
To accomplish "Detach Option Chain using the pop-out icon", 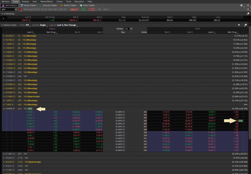I will 245,25.
